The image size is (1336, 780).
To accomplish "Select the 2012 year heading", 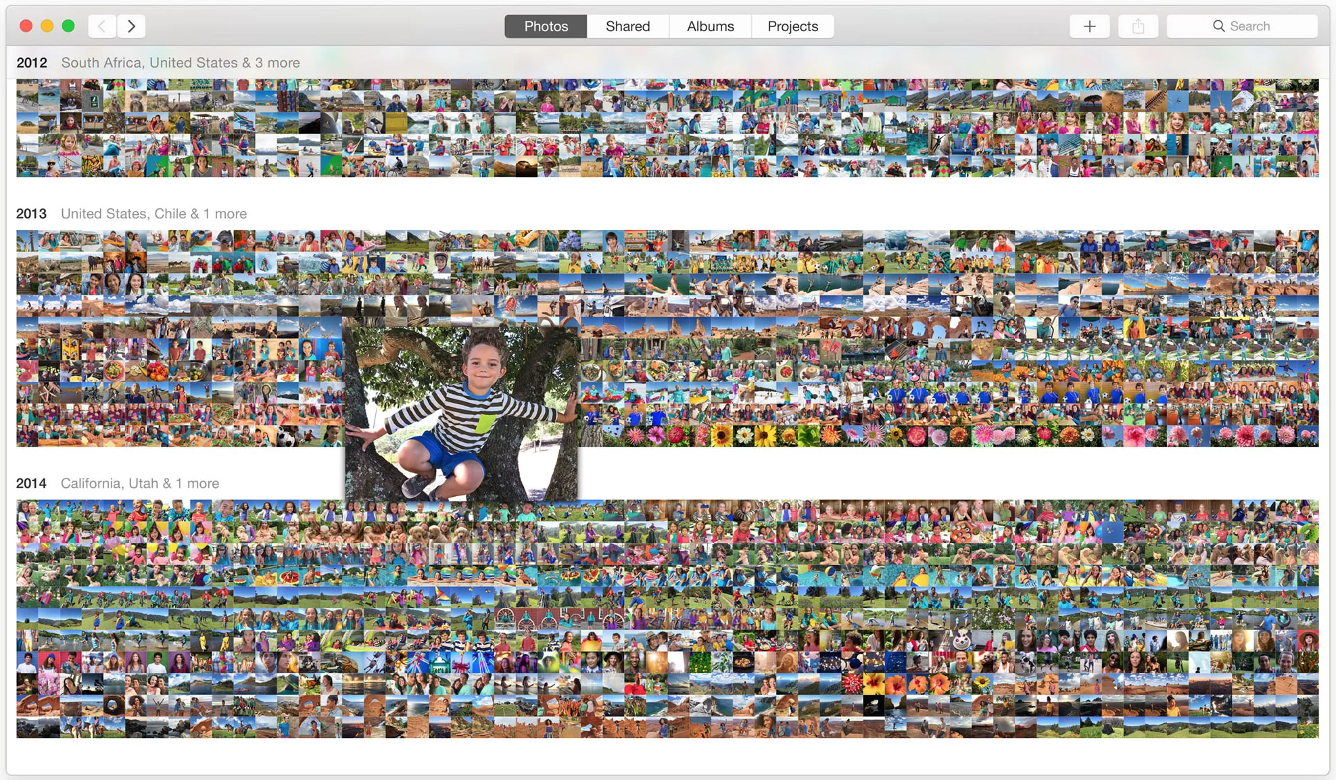I will point(32,63).
